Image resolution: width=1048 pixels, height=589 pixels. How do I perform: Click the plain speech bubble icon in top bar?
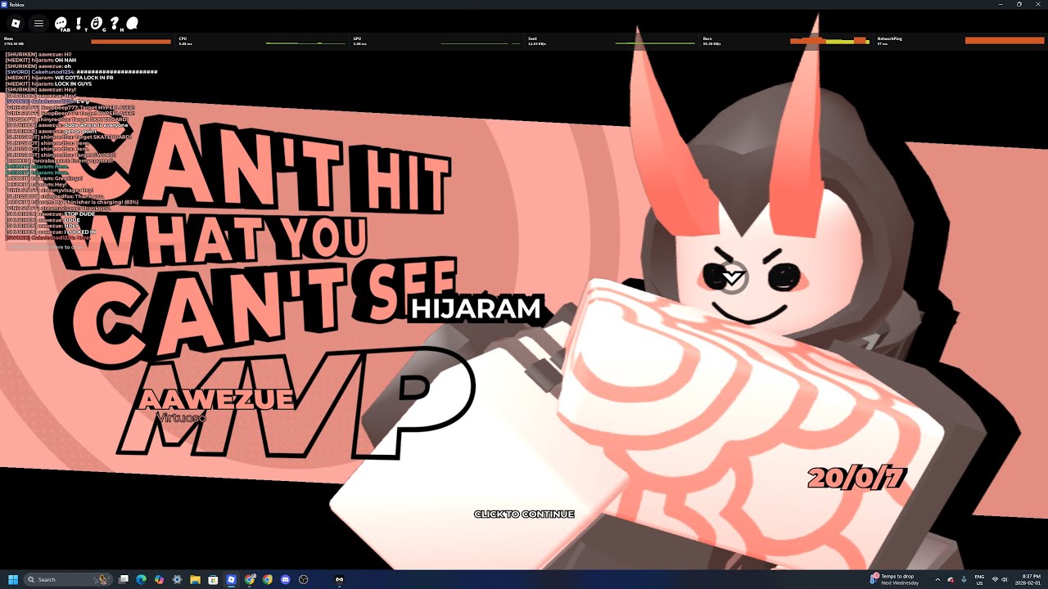[x=133, y=23]
